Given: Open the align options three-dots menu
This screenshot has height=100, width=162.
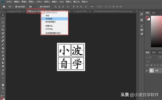Looking at the screenshot, I should [92, 7].
